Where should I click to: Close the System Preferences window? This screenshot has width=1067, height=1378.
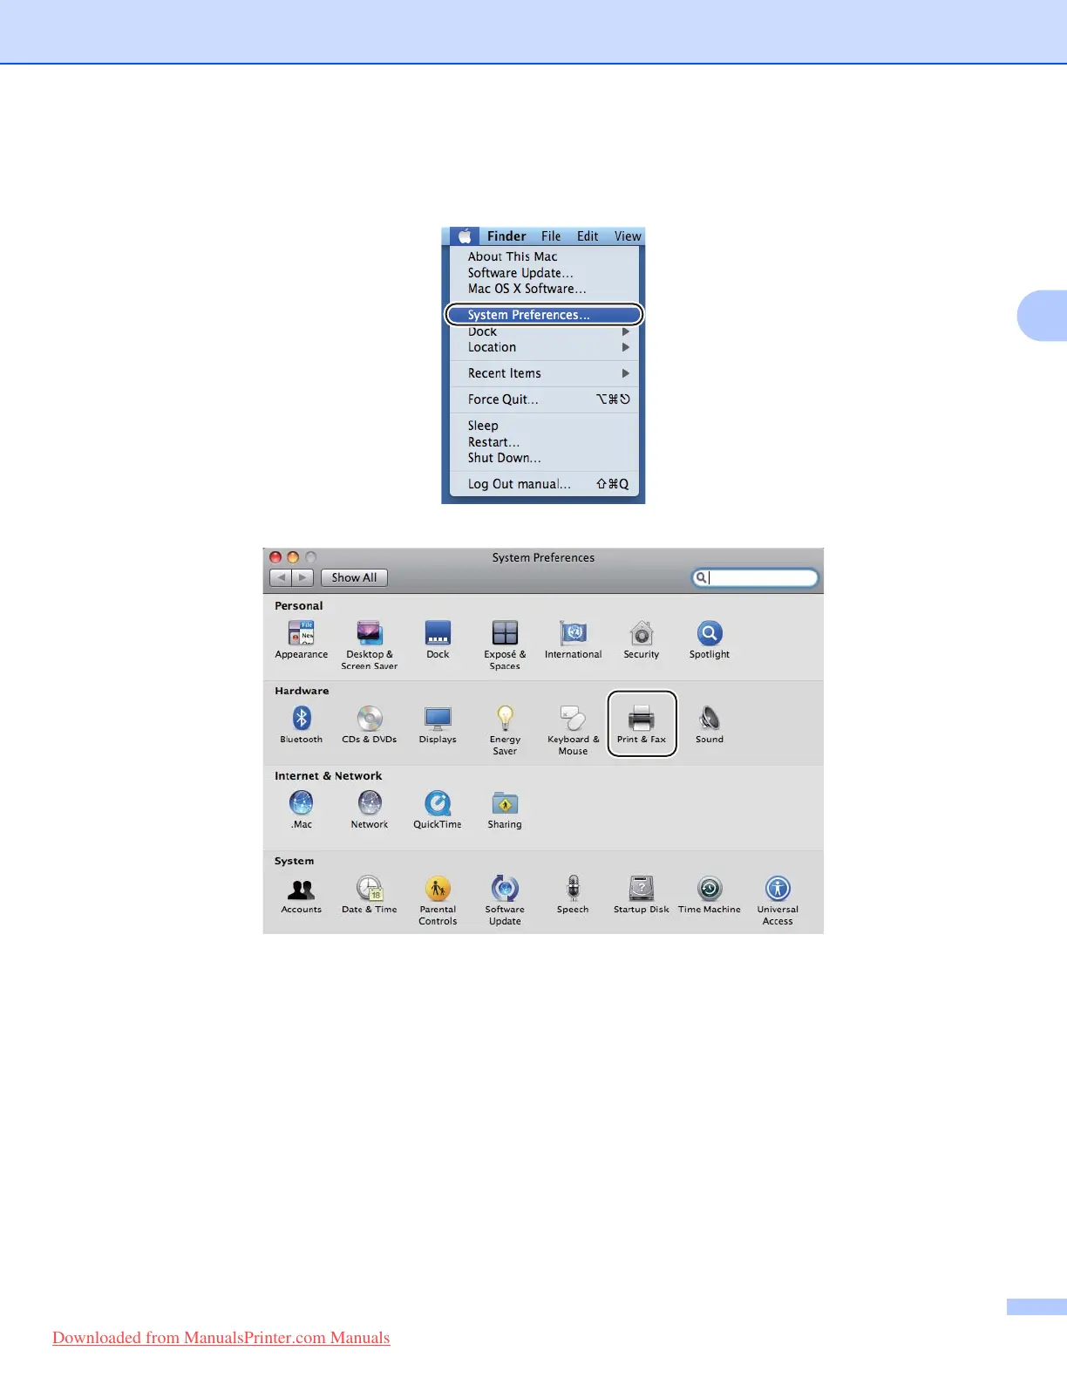point(275,557)
